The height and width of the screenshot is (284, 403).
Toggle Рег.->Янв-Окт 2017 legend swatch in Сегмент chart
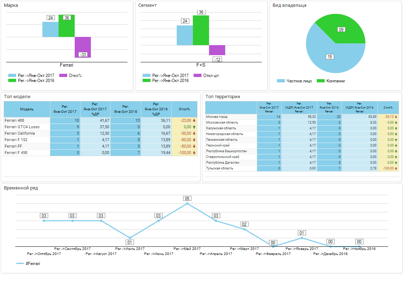(x=147, y=76)
